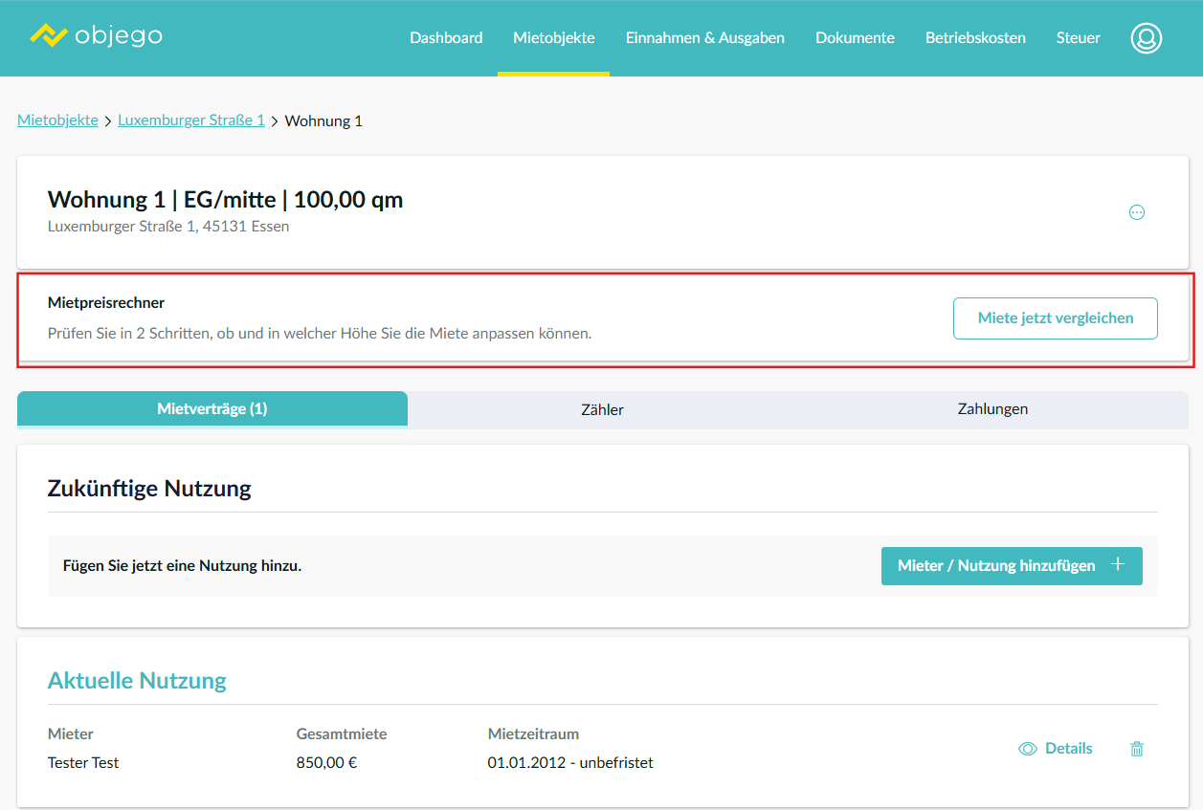The image size is (1203, 810).
Task: Open the user profile menu icon
Action: click(x=1146, y=38)
